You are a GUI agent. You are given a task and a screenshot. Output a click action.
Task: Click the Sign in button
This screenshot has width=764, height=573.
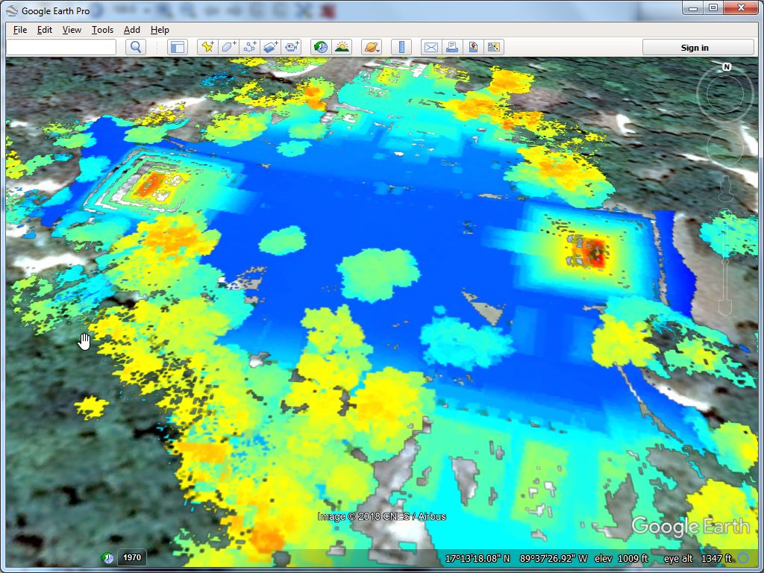coord(695,47)
